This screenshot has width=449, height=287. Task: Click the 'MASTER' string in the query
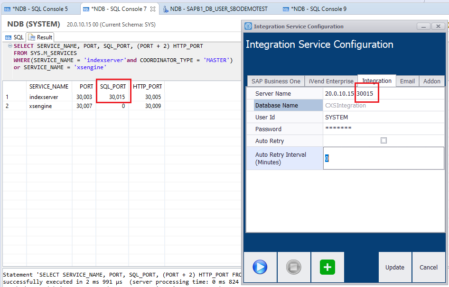point(216,60)
